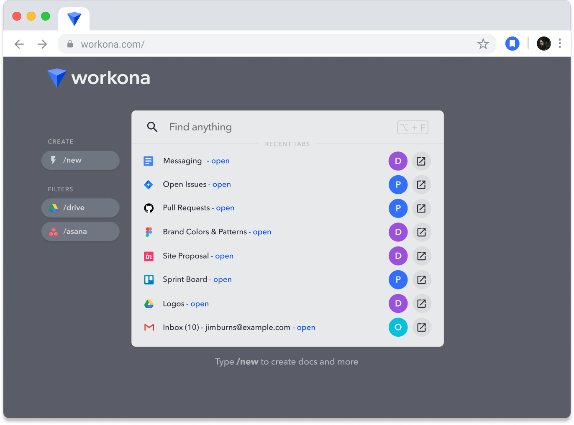Click the Trello icon beside Sprint Board

pyautogui.click(x=149, y=279)
